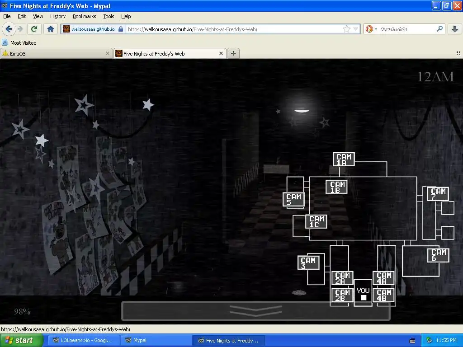Choose CAM 4B on the camera map
The height and width of the screenshot is (347, 463).
383,295
